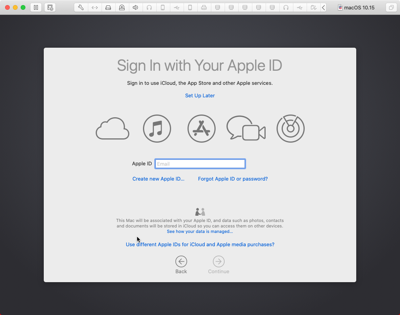Click the printer icon in the toolbar
The height and width of the screenshot is (315, 400).
coord(204,7)
